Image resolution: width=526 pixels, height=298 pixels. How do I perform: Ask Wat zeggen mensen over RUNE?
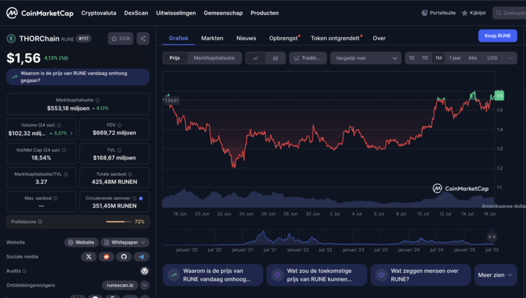click(421, 275)
